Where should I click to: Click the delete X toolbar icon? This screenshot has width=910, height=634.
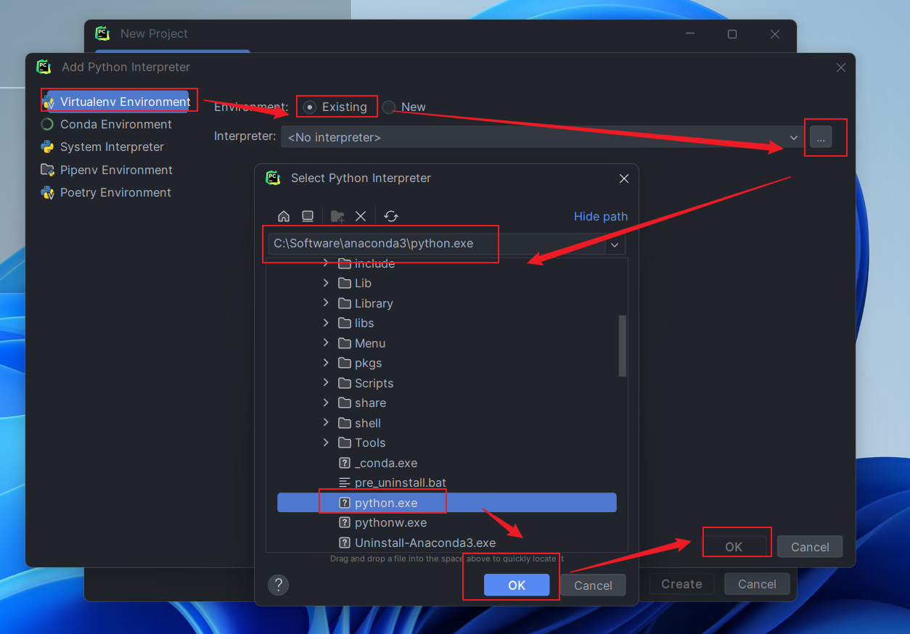(361, 216)
